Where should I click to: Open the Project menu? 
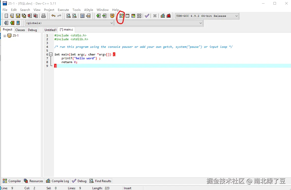click(49, 10)
